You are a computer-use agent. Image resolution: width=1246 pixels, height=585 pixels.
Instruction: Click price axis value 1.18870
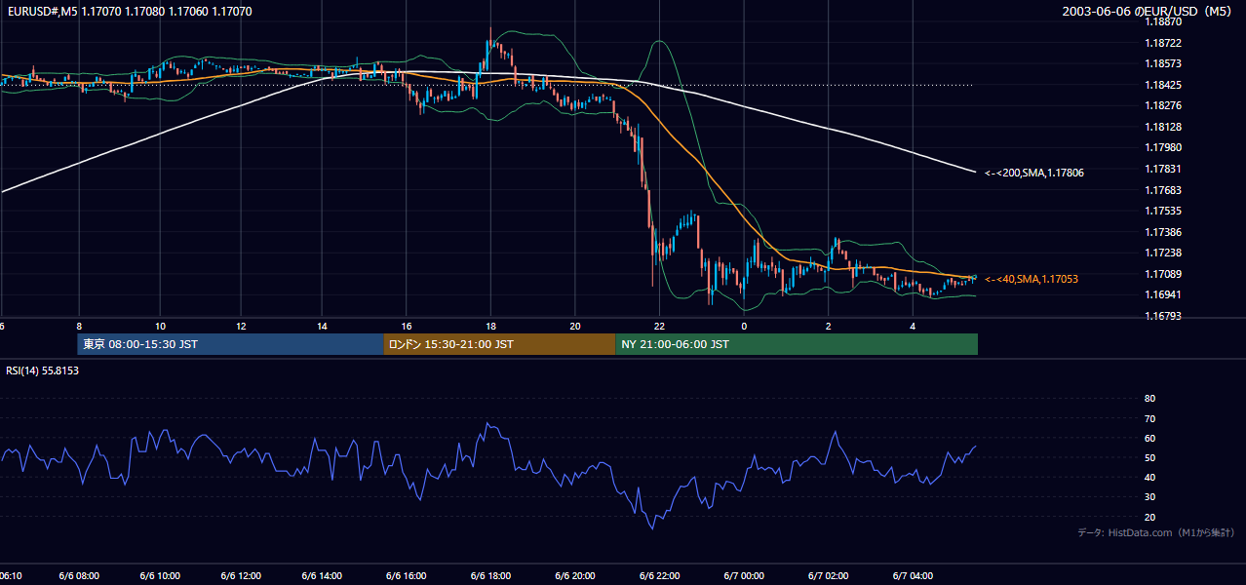(1163, 21)
